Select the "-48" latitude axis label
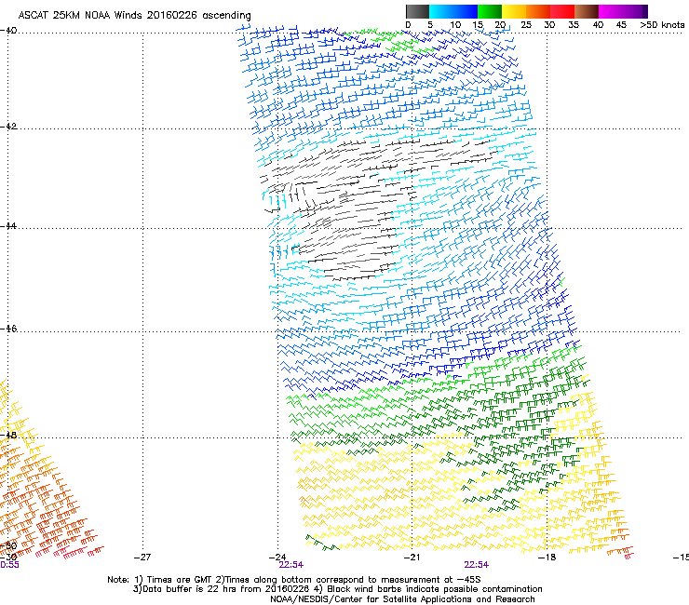The height and width of the screenshot is (605, 689). point(8,435)
